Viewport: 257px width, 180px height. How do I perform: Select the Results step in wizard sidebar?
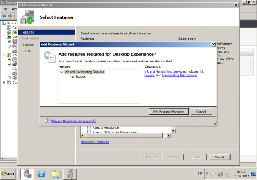click(26, 51)
